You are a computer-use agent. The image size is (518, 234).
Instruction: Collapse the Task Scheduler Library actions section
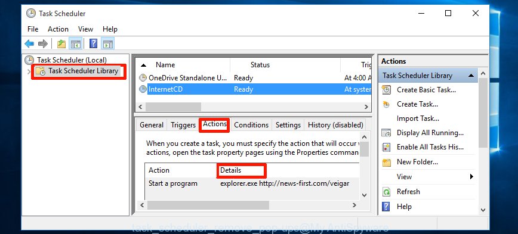coord(471,76)
